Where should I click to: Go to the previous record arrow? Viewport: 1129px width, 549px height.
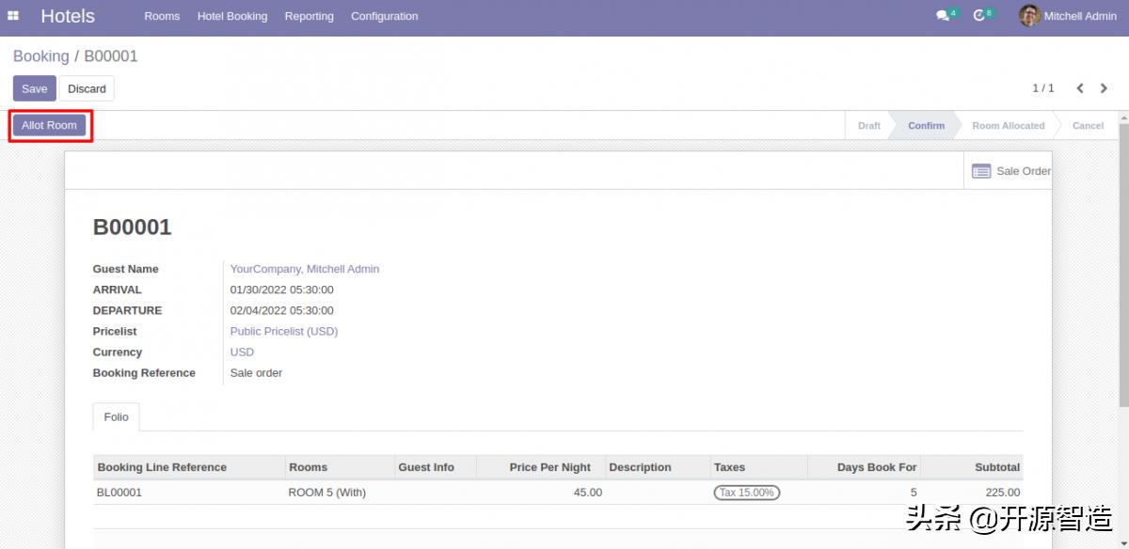coord(1080,88)
